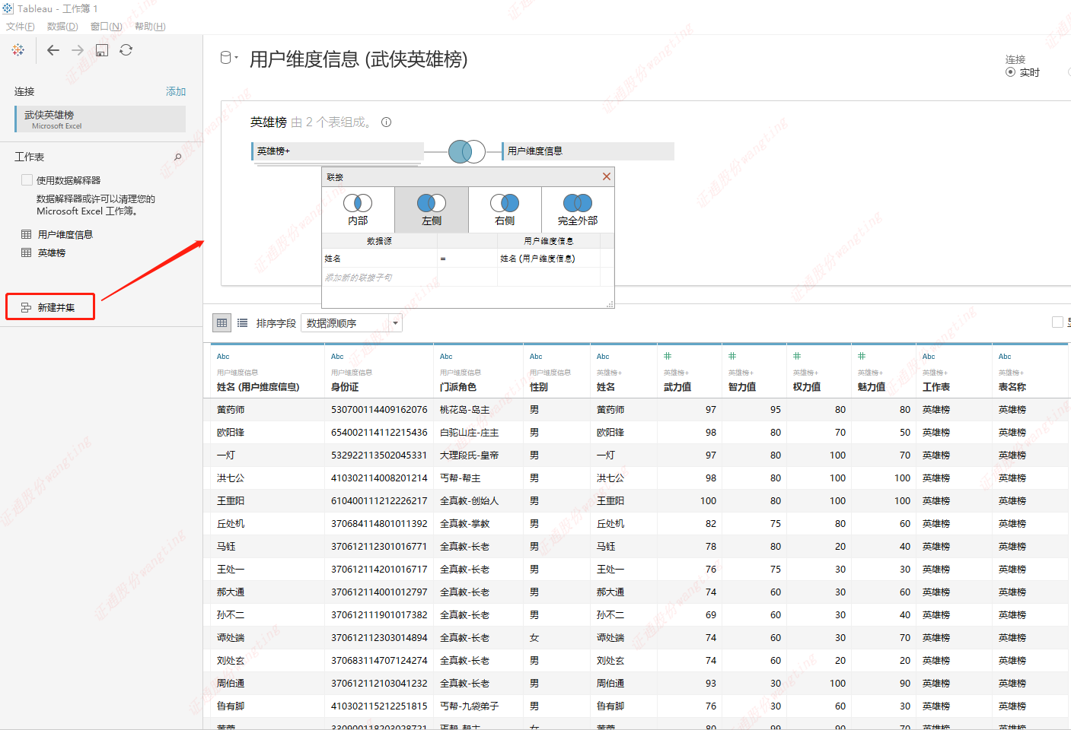Select the 内部 inner join icon
This screenshot has height=730, width=1071.
[x=358, y=203]
